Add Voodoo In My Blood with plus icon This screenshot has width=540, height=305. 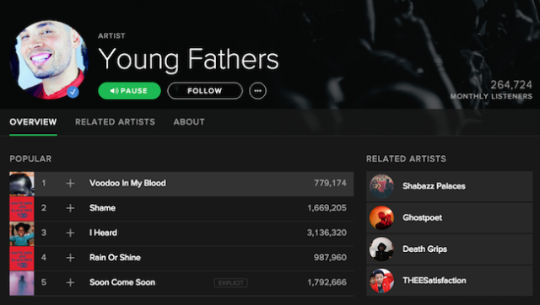point(70,184)
